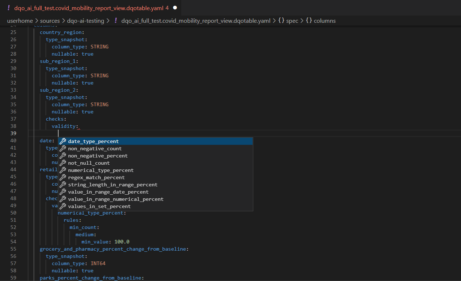Click wrench icon beside regex_match_percent
The image size is (461, 281).
63,177
